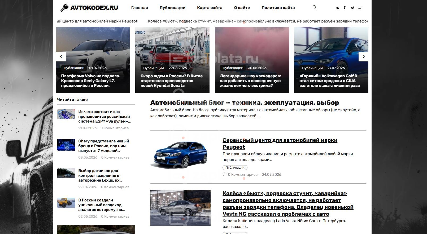This screenshot has height=234, width=427.
Task: Click the AVTOKODEX.RU site title
Action: pyautogui.click(x=94, y=8)
